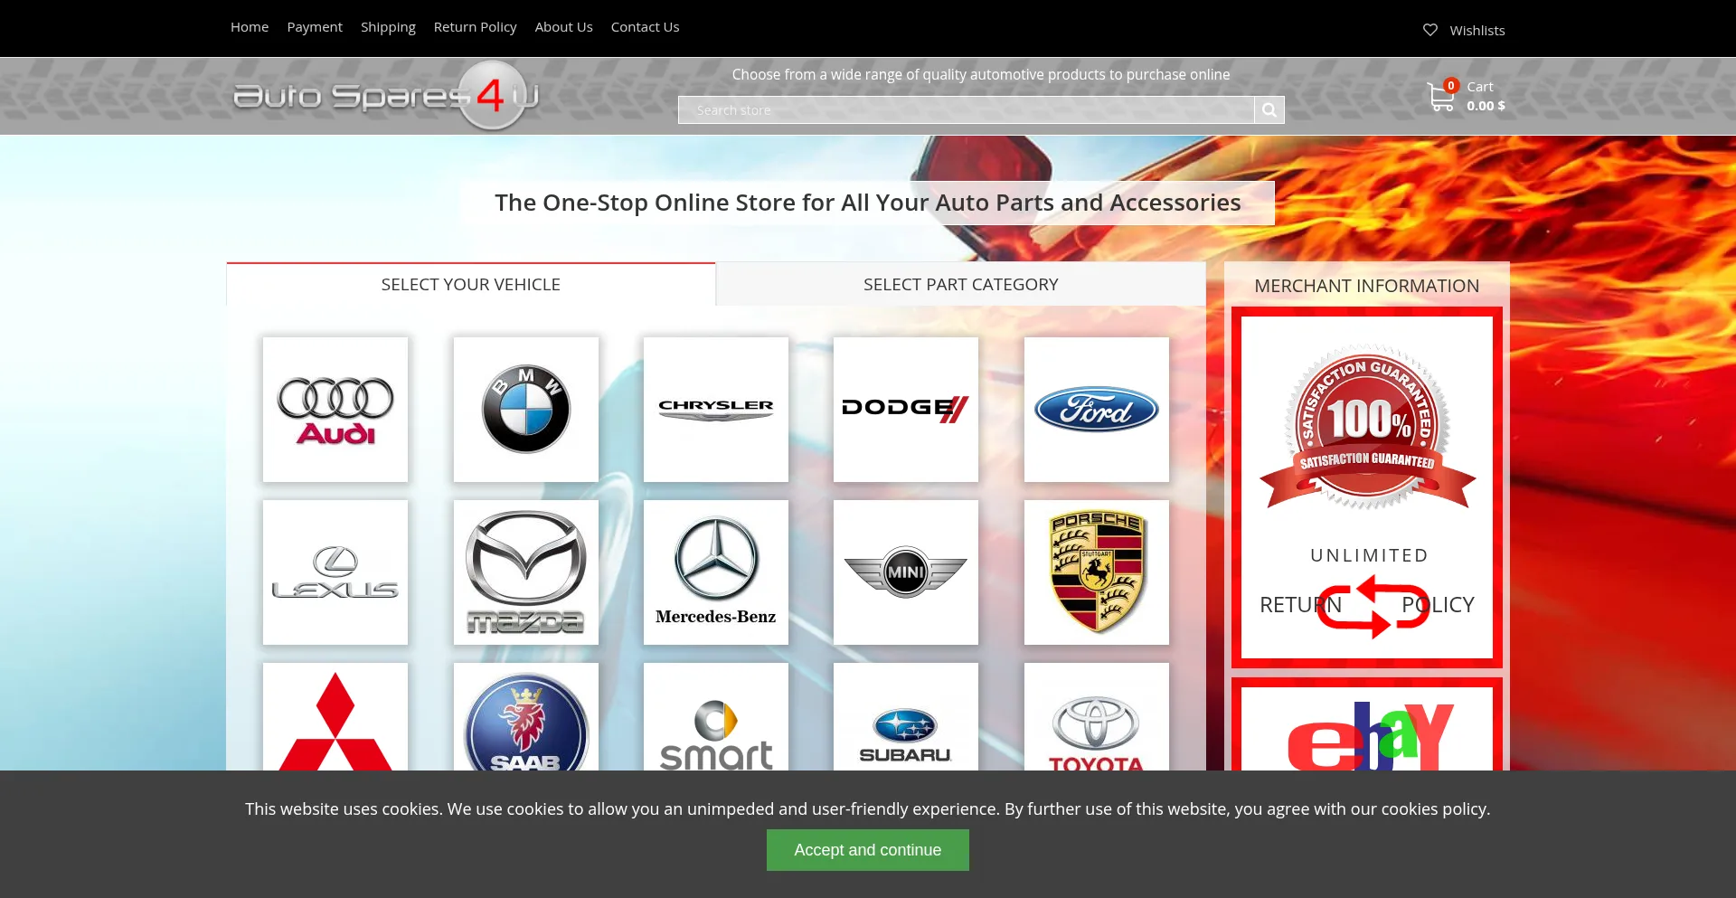Open Return Policy in top menu
Viewport: 1736px width, 898px height.
[475, 27]
